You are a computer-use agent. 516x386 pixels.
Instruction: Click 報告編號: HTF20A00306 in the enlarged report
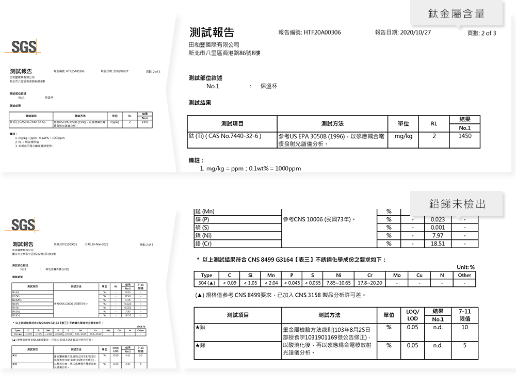coord(310,32)
